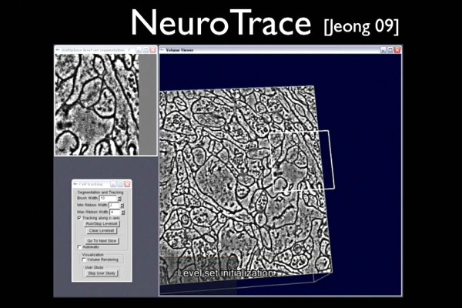Viewport: 462px width, 308px height.
Task: Close the Cell tracking dialog
Action: 127,184
